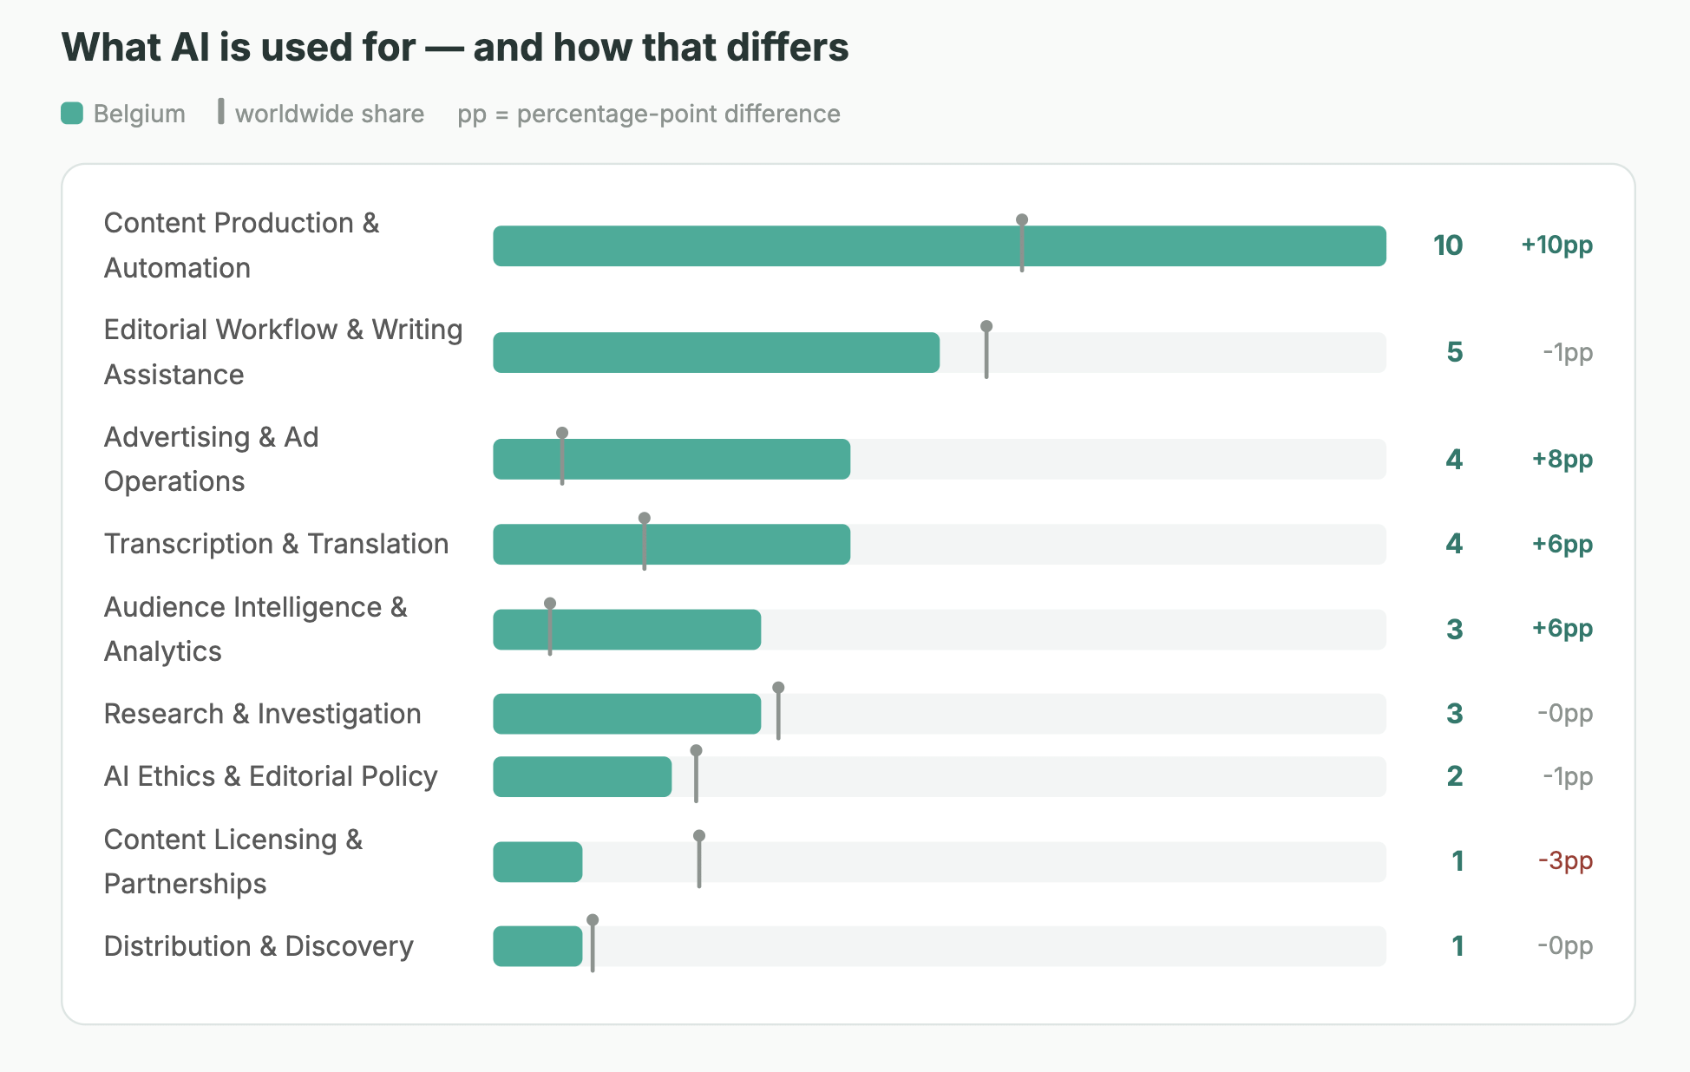Click the +10pp difference value
This screenshot has width=1690, height=1072.
pyautogui.click(x=1556, y=245)
